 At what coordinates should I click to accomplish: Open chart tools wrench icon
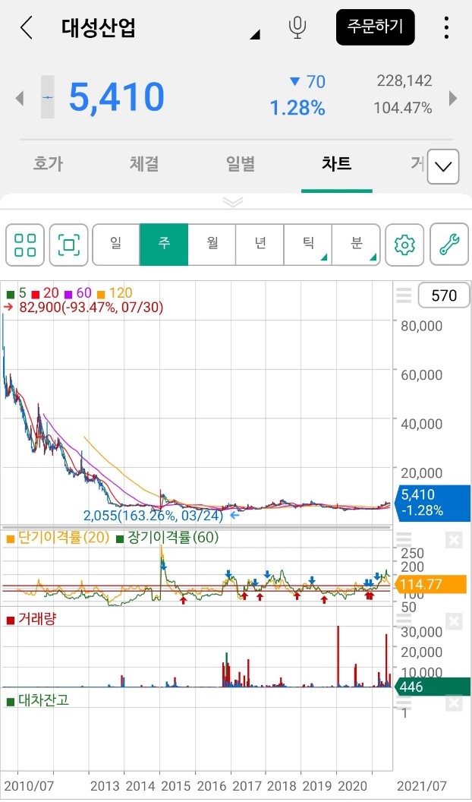click(449, 245)
